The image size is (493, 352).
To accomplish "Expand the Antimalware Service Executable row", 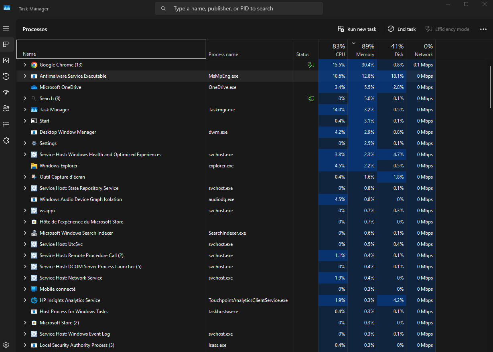I will (25, 76).
